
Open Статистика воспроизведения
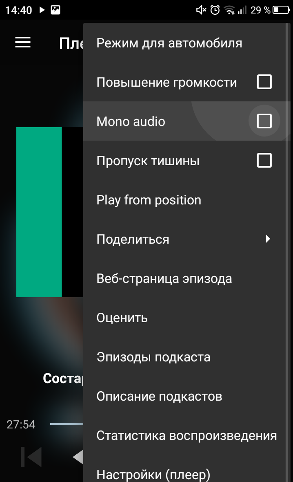pos(186,435)
